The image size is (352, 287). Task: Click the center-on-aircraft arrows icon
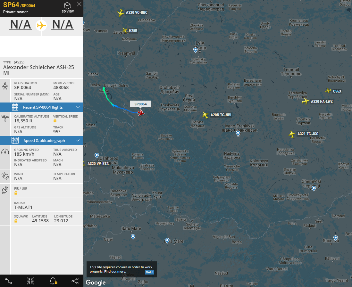click(x=30, y=281)
